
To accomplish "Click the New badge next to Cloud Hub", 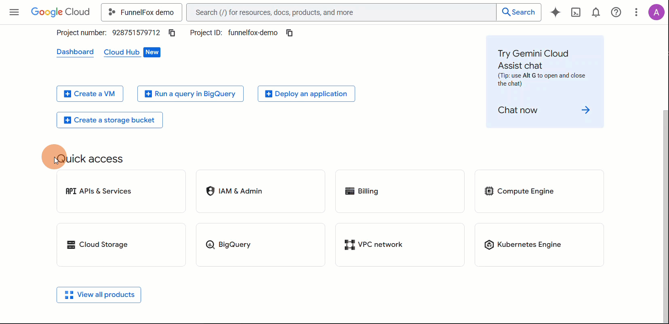I will (x=152, y=52).
